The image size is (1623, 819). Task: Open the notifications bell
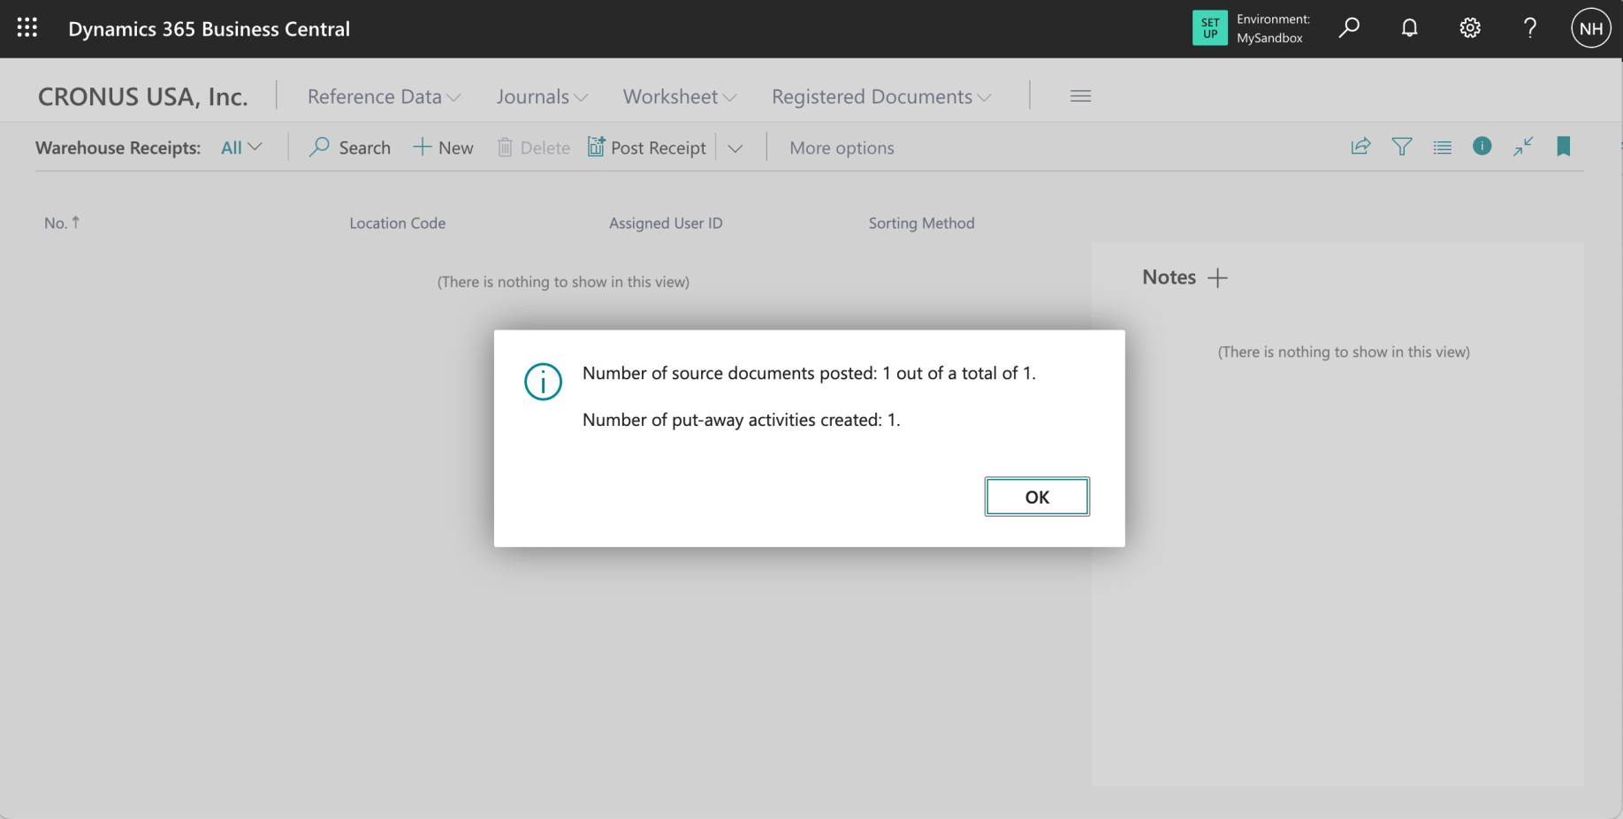[x=1410, y=28]
